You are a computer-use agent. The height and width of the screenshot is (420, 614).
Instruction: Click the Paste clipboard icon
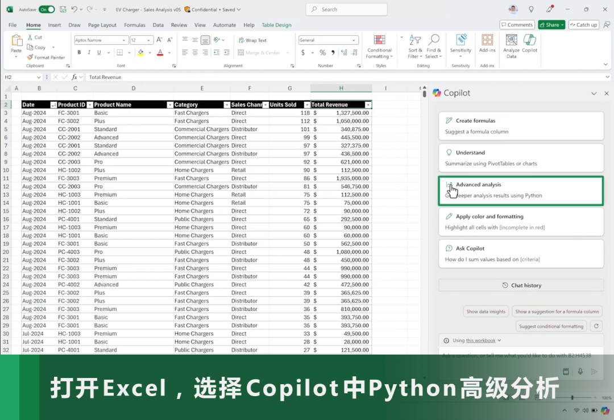click(x=16, y=41)
